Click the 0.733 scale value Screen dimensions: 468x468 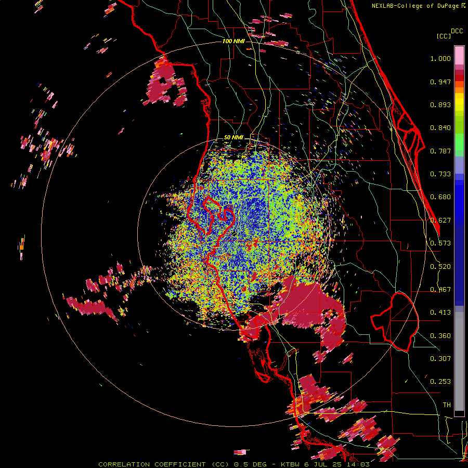(440, 174)
